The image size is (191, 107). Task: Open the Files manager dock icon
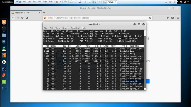[4, 35]
